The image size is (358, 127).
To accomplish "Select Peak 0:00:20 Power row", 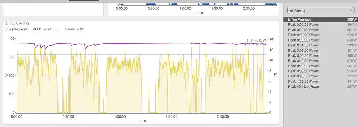I will tap(321, 35).
